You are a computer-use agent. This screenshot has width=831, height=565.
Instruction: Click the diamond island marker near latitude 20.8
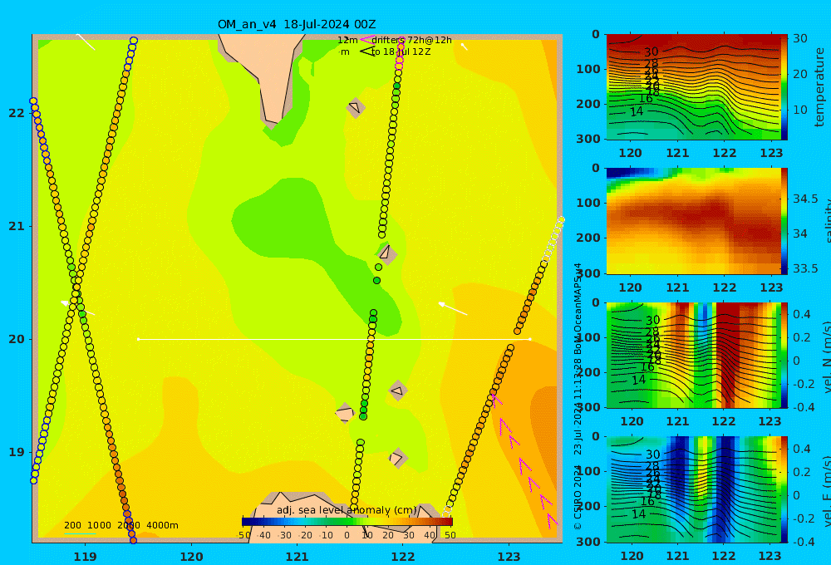click(386, 253)
